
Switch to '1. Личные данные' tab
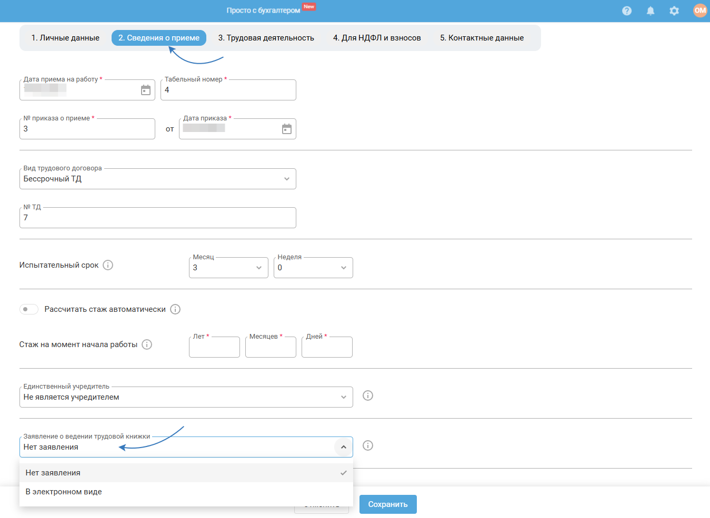point(65,38)
